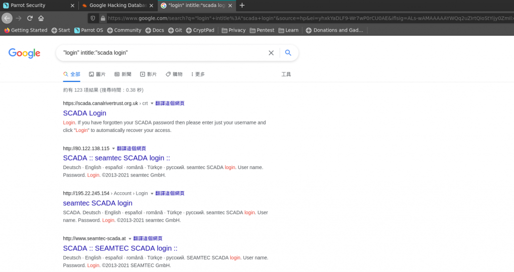Open the 工具 tools options
The width and height of the screenshot is (514, 272).
point(286,74)
